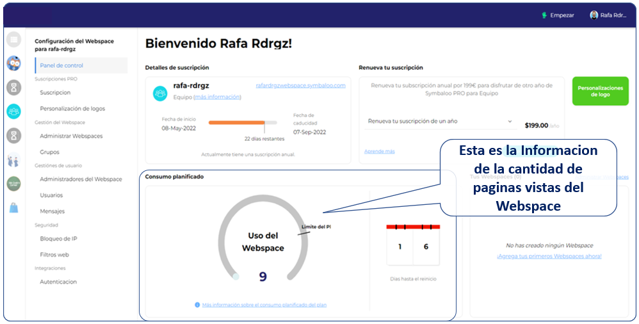Open the grid menu icon atop sidebar
Screen dimensions: 639x324
pos(14,39)
